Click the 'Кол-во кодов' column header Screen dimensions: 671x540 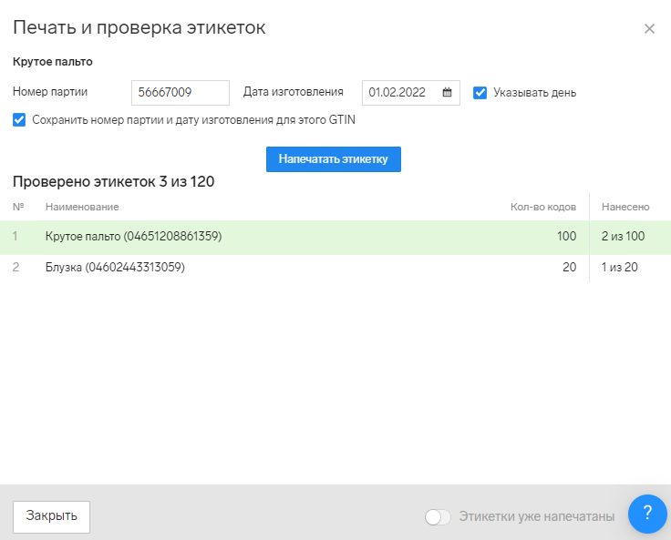click(543, 207)
